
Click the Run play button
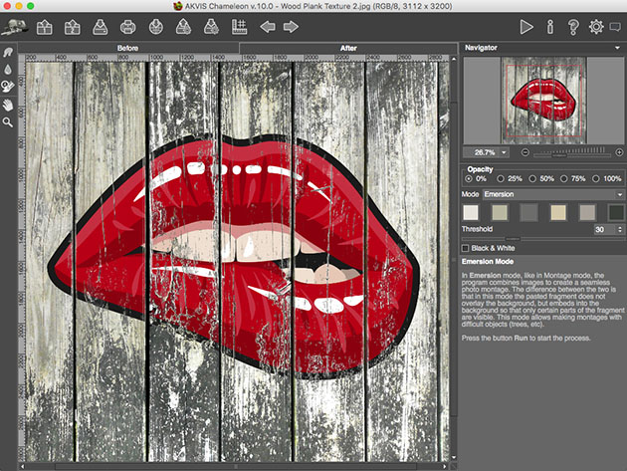(526, 27)
